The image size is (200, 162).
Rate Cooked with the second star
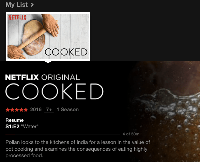pyautogui.click(x=12, y=110)
